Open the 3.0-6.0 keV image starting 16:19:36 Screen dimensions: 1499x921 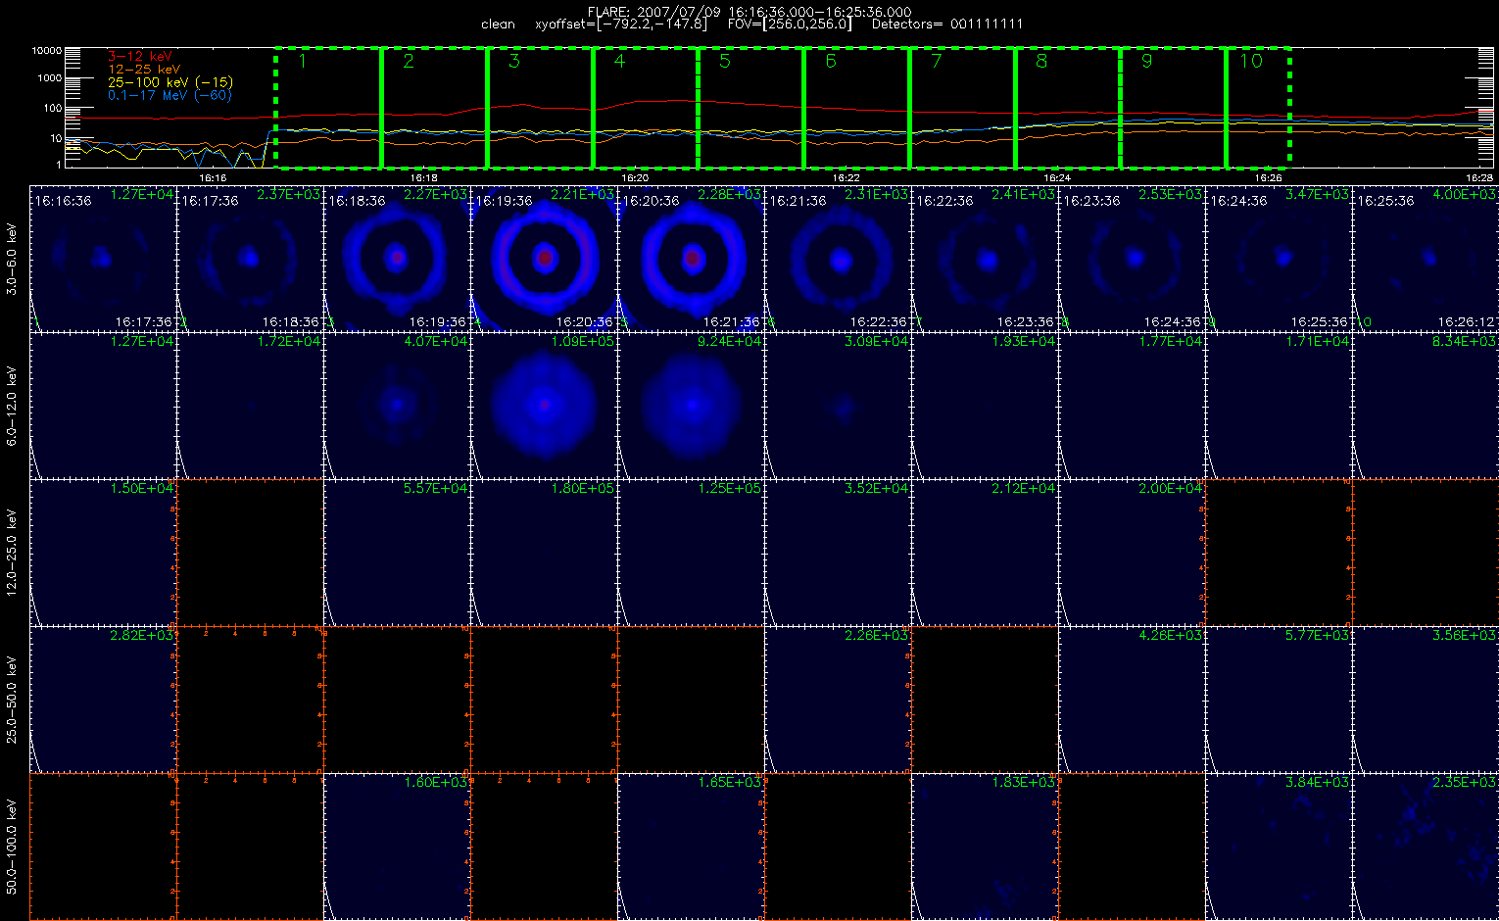pos(544,258)
